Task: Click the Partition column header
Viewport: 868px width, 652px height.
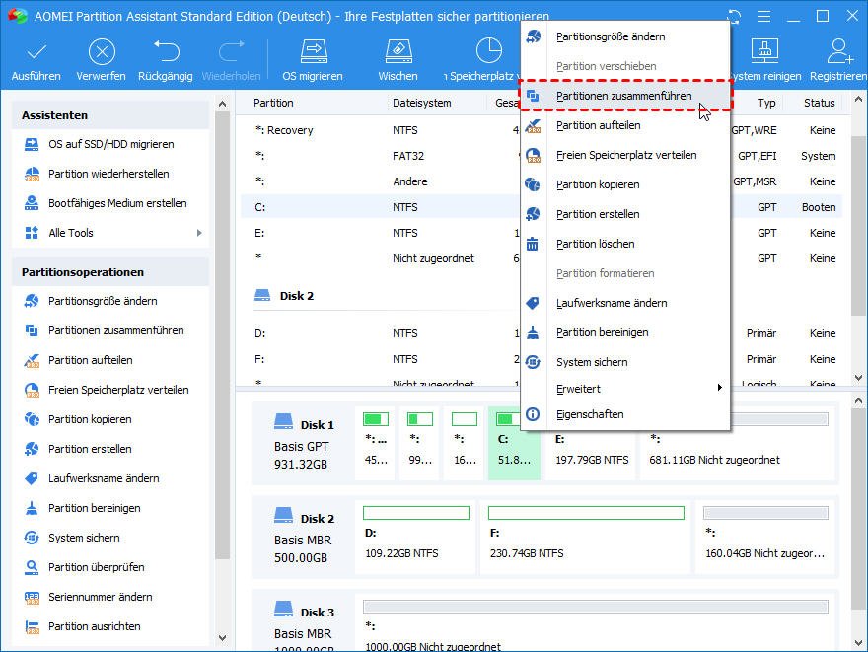Action: coord(273,103)
